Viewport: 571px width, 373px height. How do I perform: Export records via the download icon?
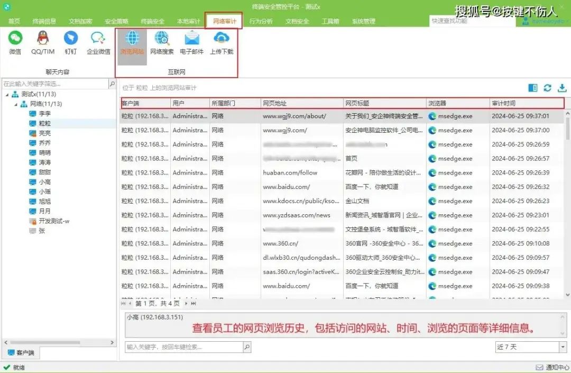[562, 87]
